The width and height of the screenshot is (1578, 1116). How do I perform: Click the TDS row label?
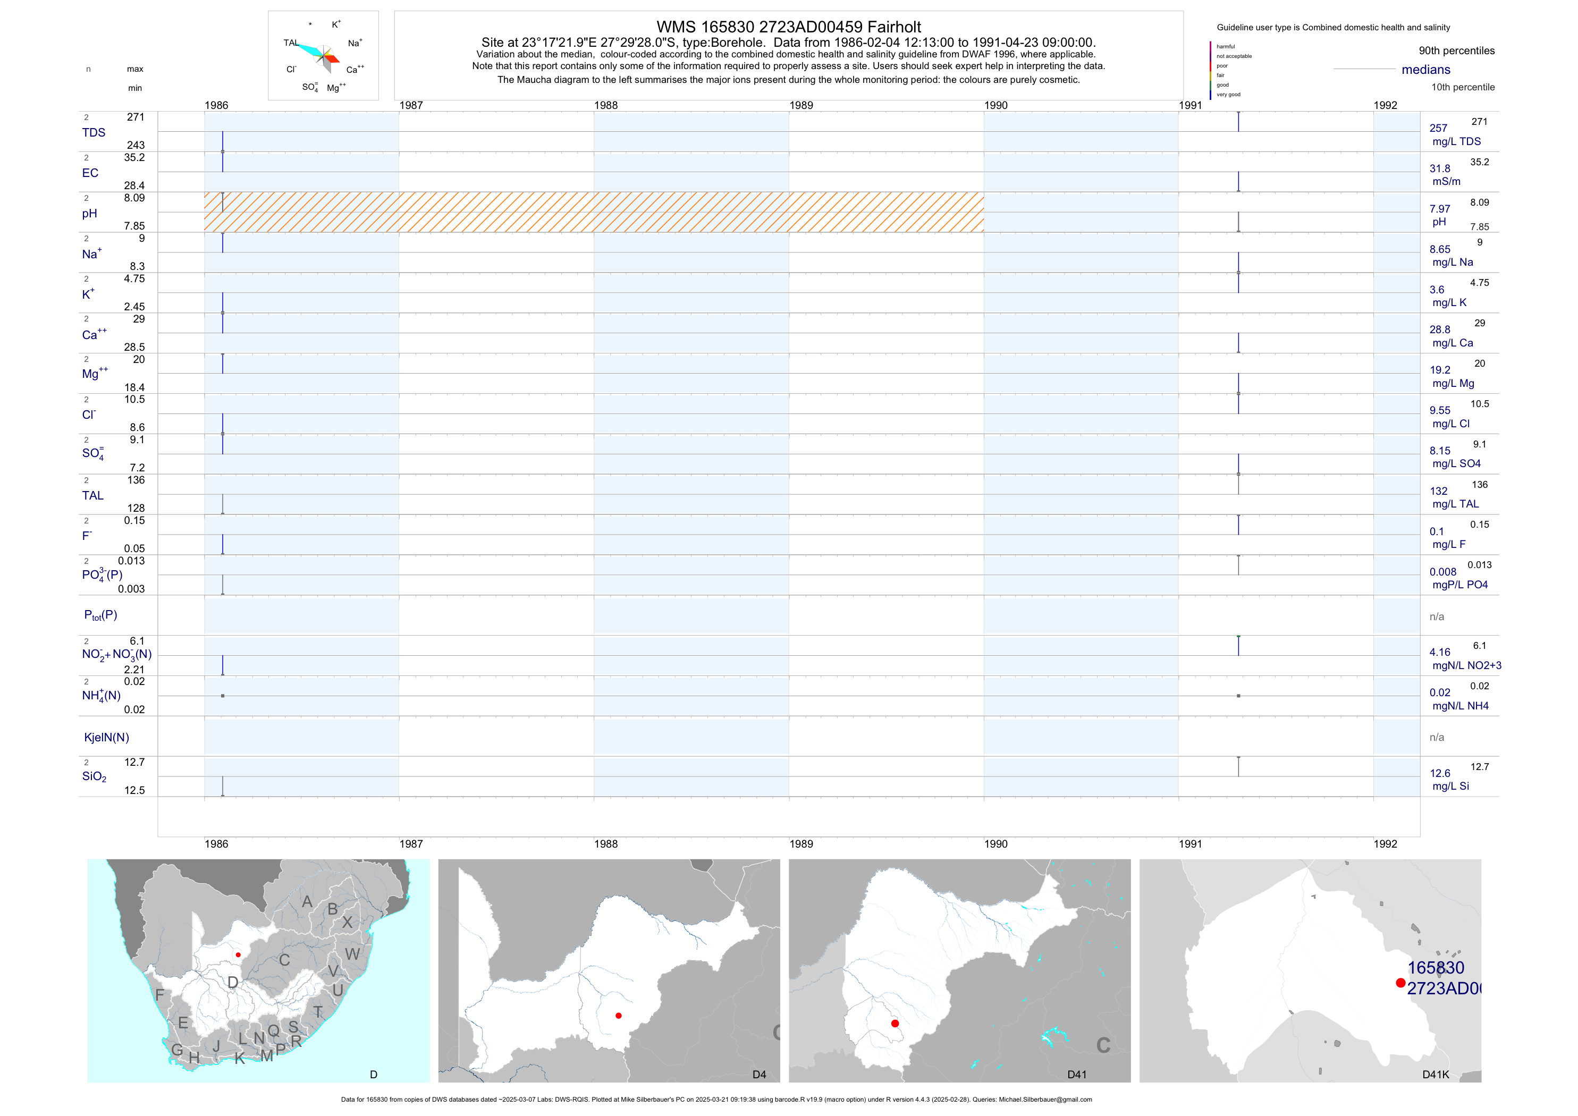tap(94, 133)
